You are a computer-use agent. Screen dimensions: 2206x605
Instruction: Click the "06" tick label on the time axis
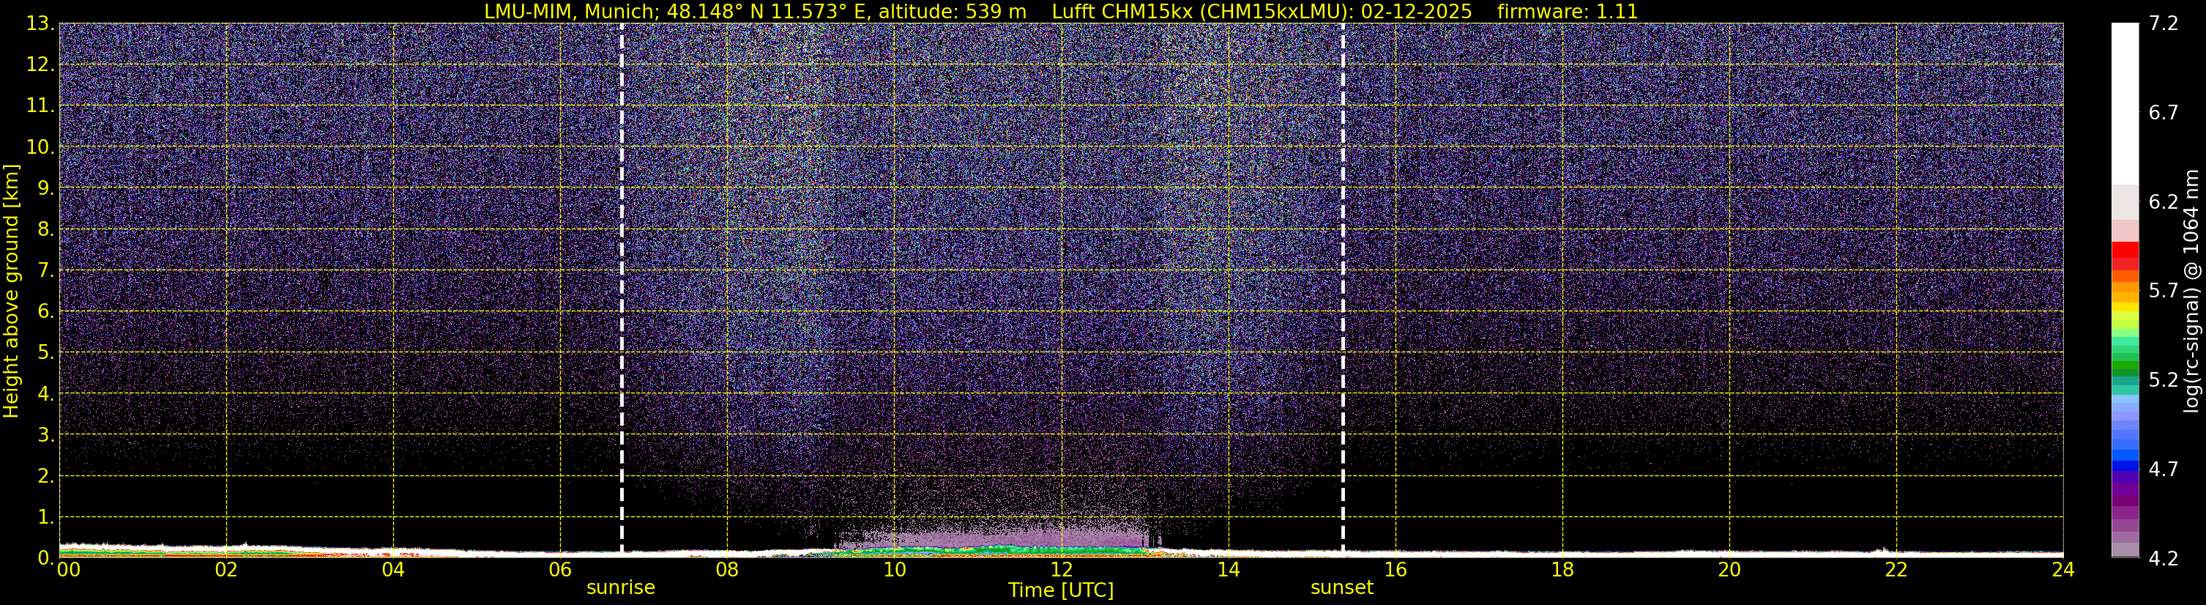(x=560, y=570)
